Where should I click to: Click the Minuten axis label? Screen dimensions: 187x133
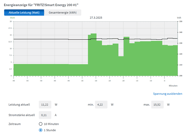click(173, 85)
